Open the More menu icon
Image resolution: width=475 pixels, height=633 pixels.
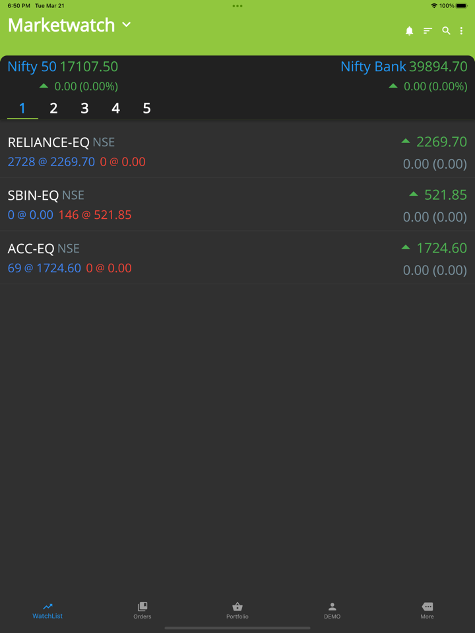point(427,607)
